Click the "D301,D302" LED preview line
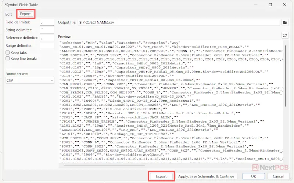Image resolution: width=294 pixels, height=183 pixels. point(159,105)
